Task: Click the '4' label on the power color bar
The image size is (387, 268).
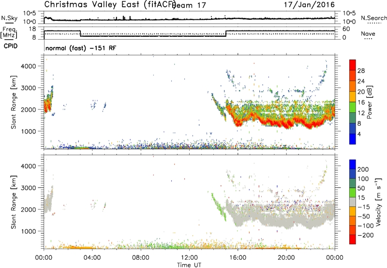Action: click(x=359, y=134)
